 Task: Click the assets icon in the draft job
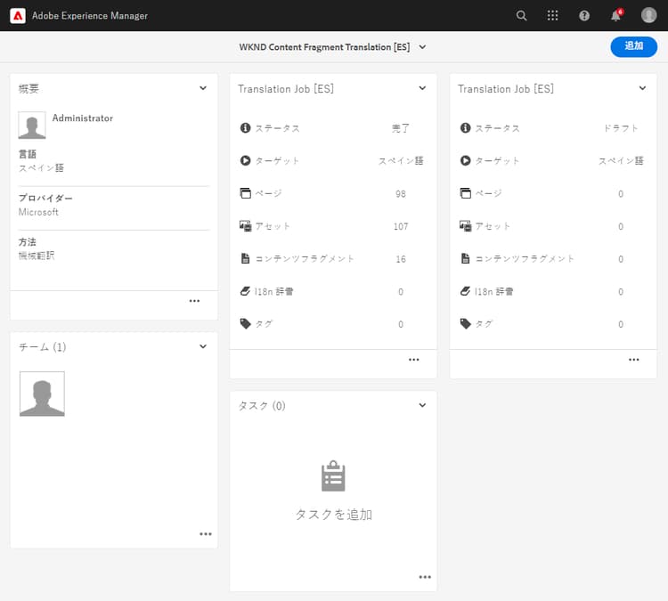[x=465, y=226]
